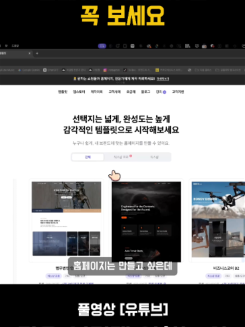Open the 고객지원 navigation menu item

coord(178,92)
